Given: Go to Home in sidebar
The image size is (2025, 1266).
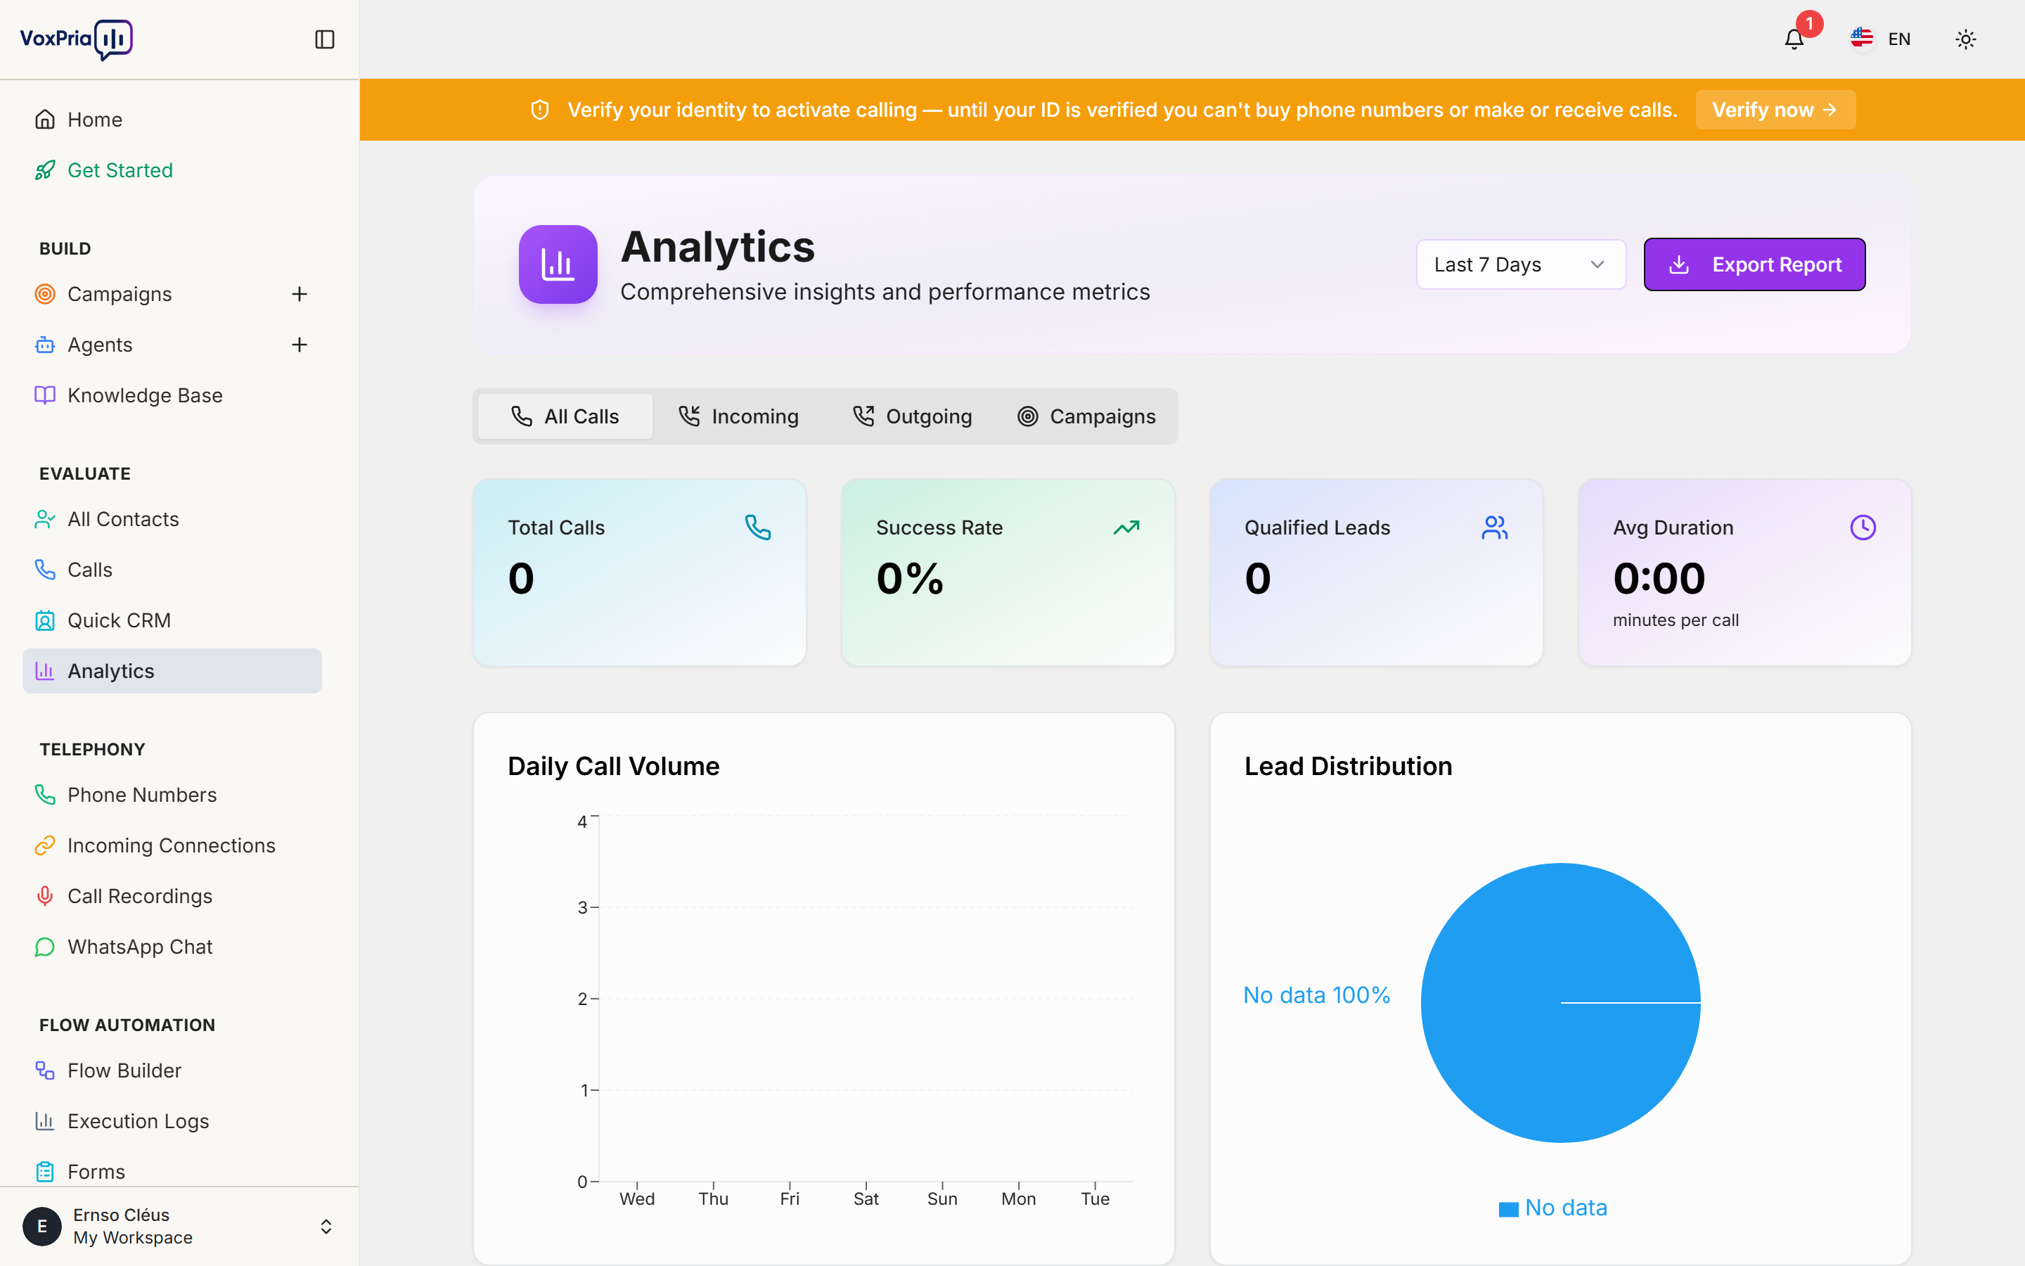Looking at the screenshot, I should tap(172, 120).
